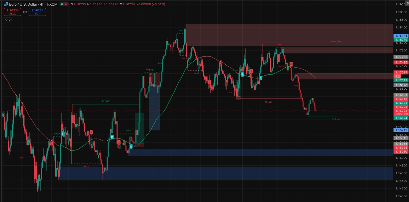Image resolution: width=409 pixels, height=202 pixels.
Task: Click the SELL button at 1.16224
Action: [x=13, y=12]
